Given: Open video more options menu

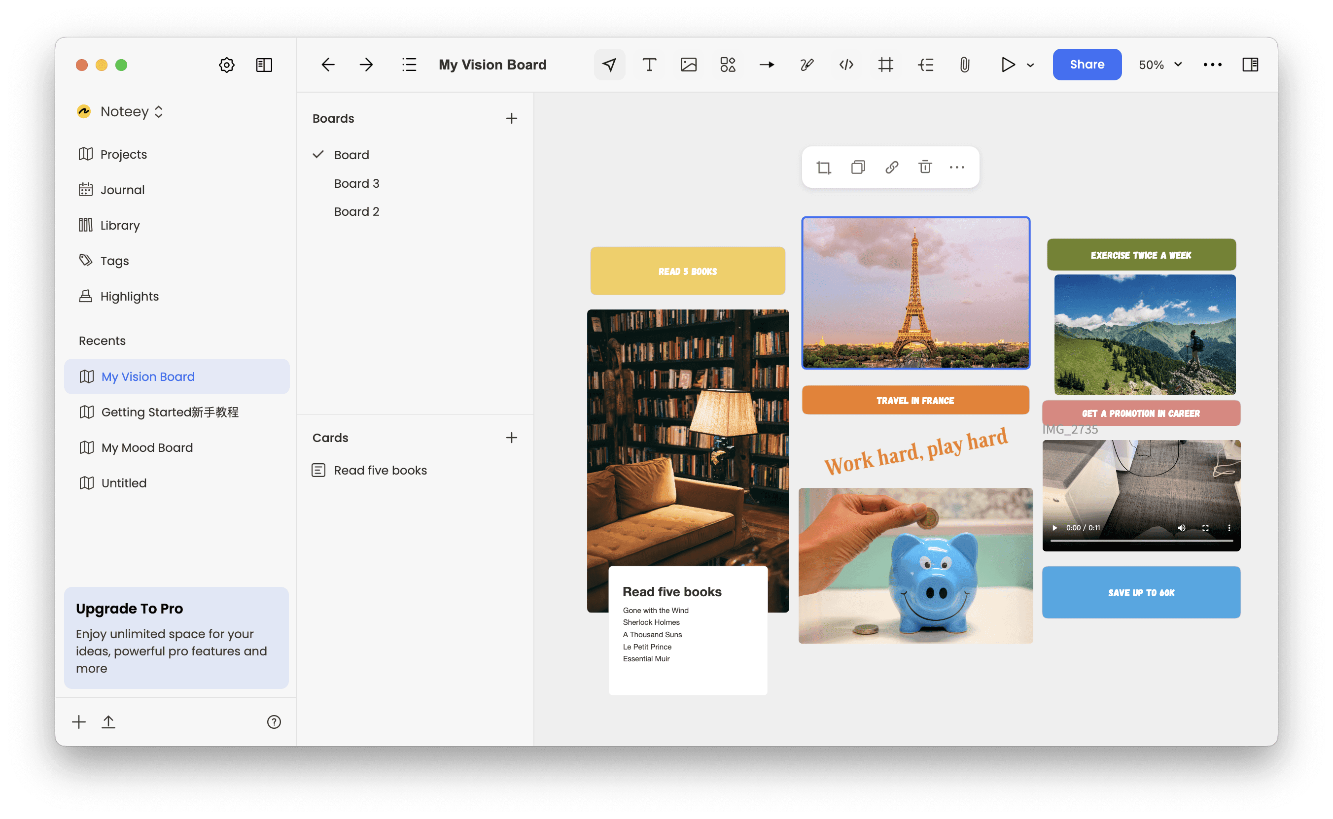Looking at the screenshot, I should [x=1229, y=528].
